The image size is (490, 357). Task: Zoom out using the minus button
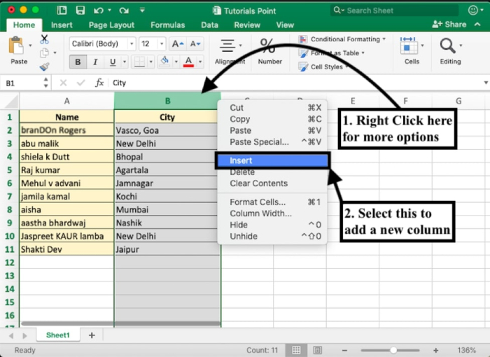click(344, 350)
